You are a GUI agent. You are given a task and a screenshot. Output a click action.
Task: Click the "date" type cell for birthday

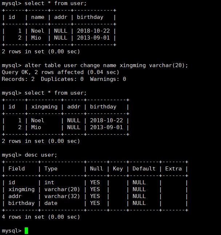click(51, 203)
